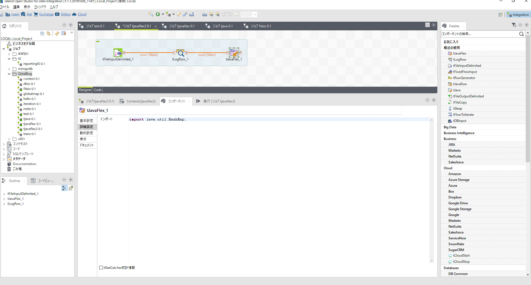The width and height of the screenshot is (531, 285).
Task: Select the tJavaFlex_1 component on canvas
Action: click(234, 52)
